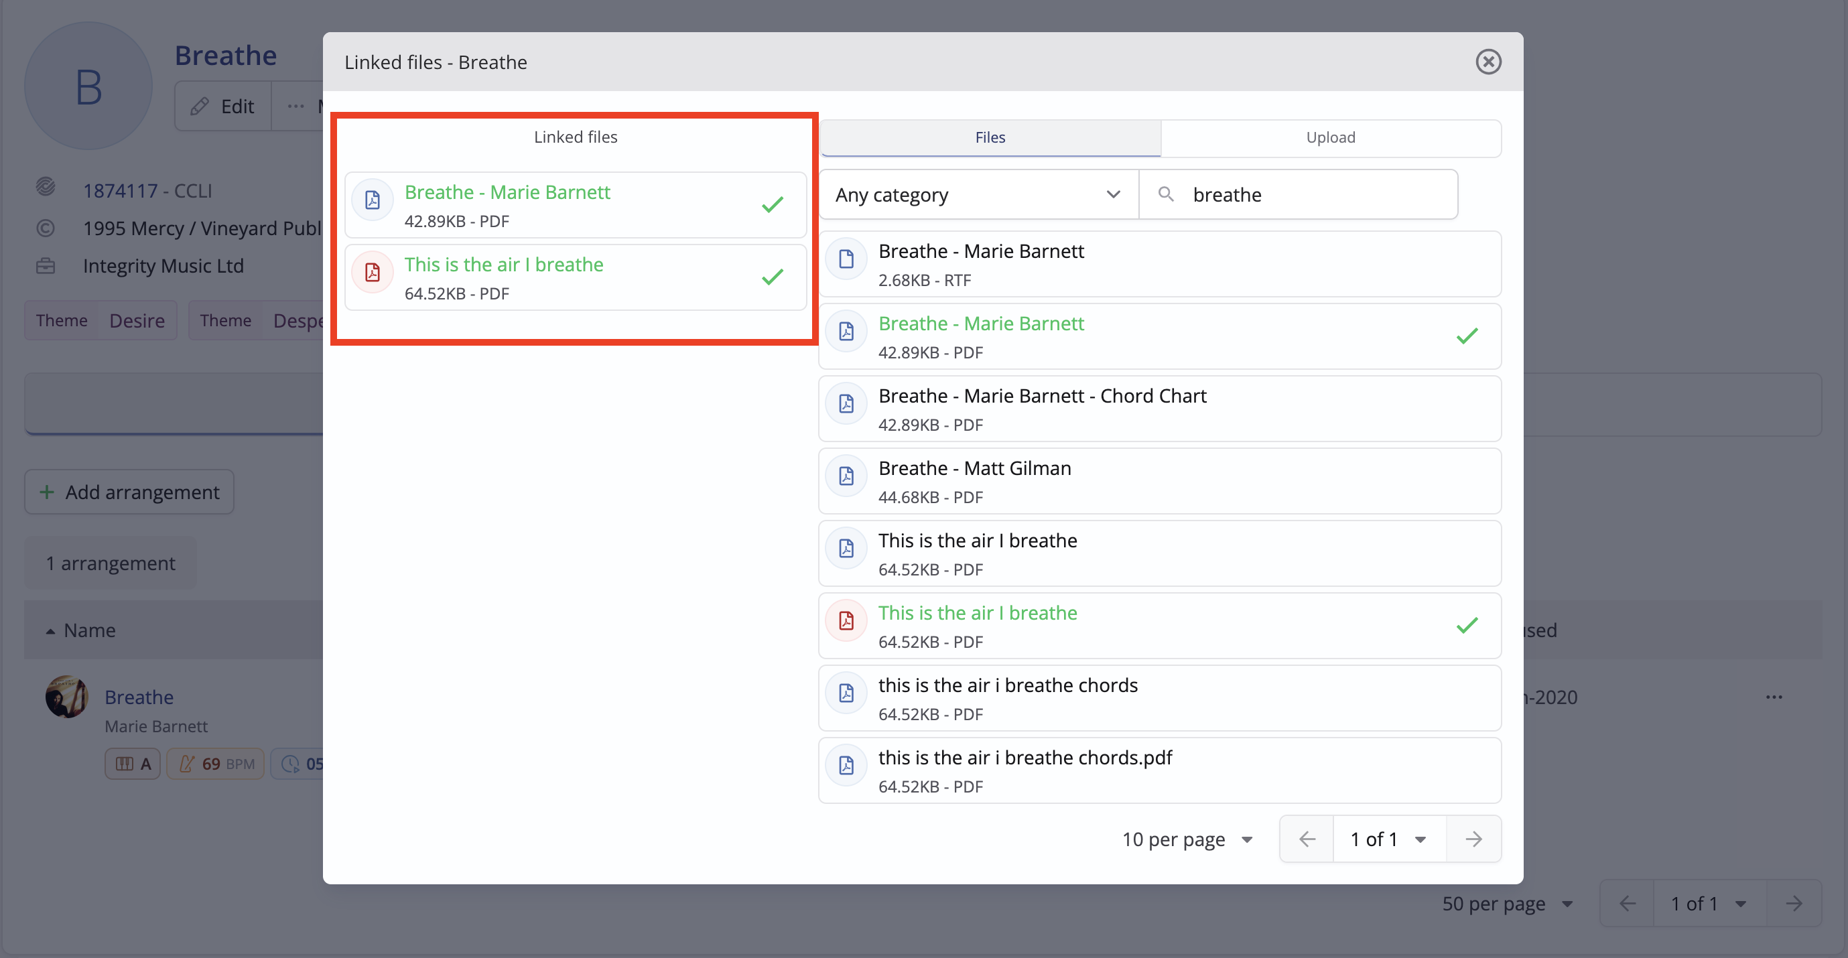Open dialog 1 of 1 page selector

pyautogui.click(x=1389, y=839)
